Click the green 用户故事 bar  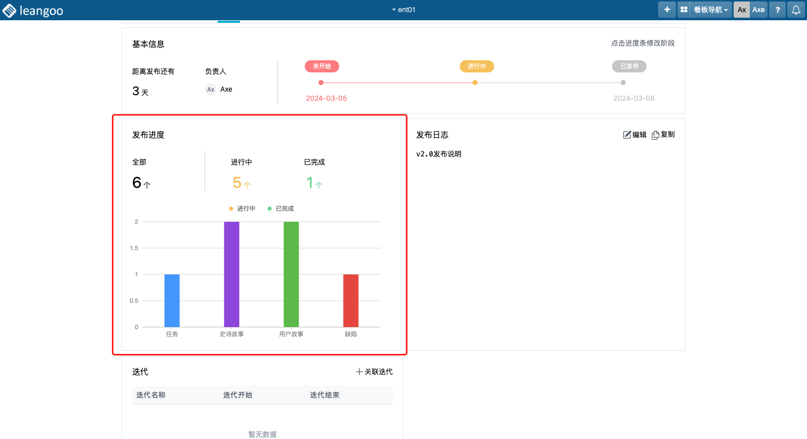click(x=291, y=274)
